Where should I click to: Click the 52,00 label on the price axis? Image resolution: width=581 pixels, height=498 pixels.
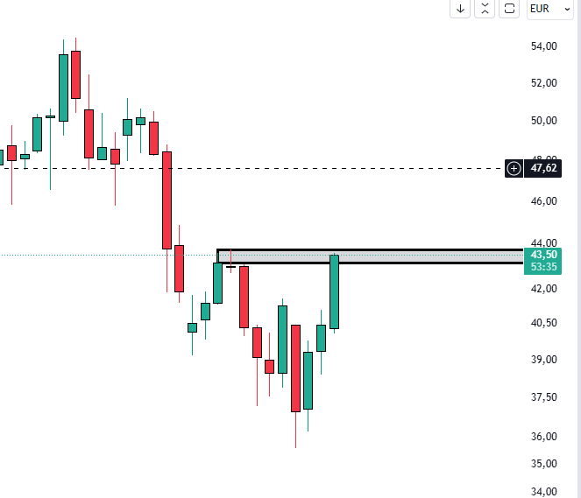click(x=544, y=83)
